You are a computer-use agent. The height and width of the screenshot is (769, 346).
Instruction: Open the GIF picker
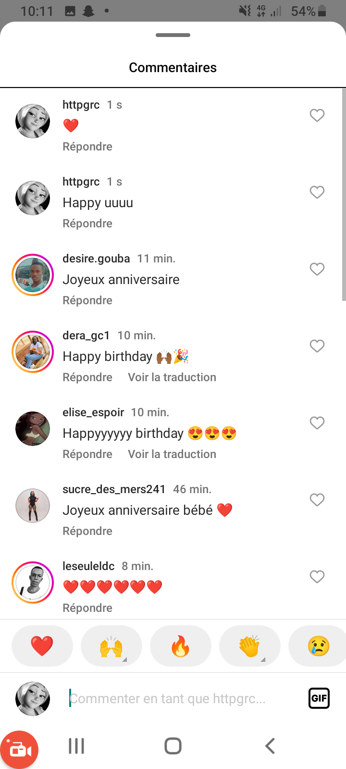(x=319, y=698)
